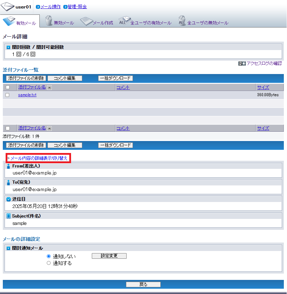Click the blue arrow icon beside 管理・照会
Viewport: 287px width, 294px height.
(x=65, y=7)
